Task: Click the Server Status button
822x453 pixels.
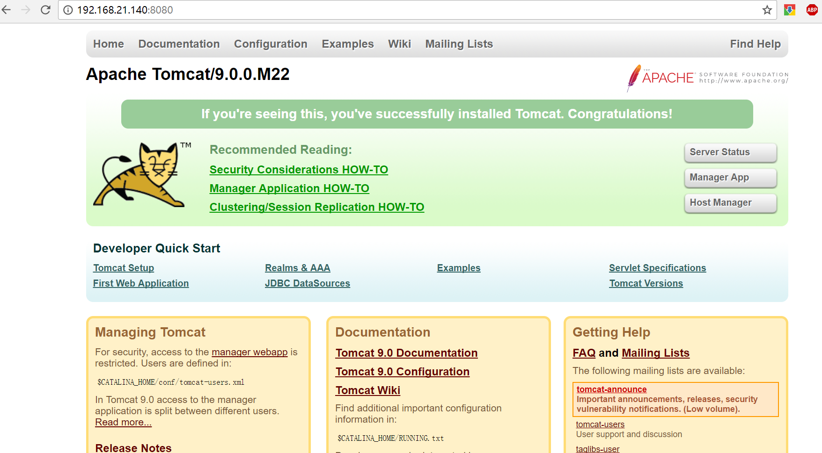Action: point(730,152)
